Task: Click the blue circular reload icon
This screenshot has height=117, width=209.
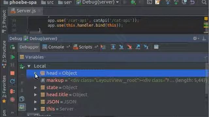Action: click(12, 81)
